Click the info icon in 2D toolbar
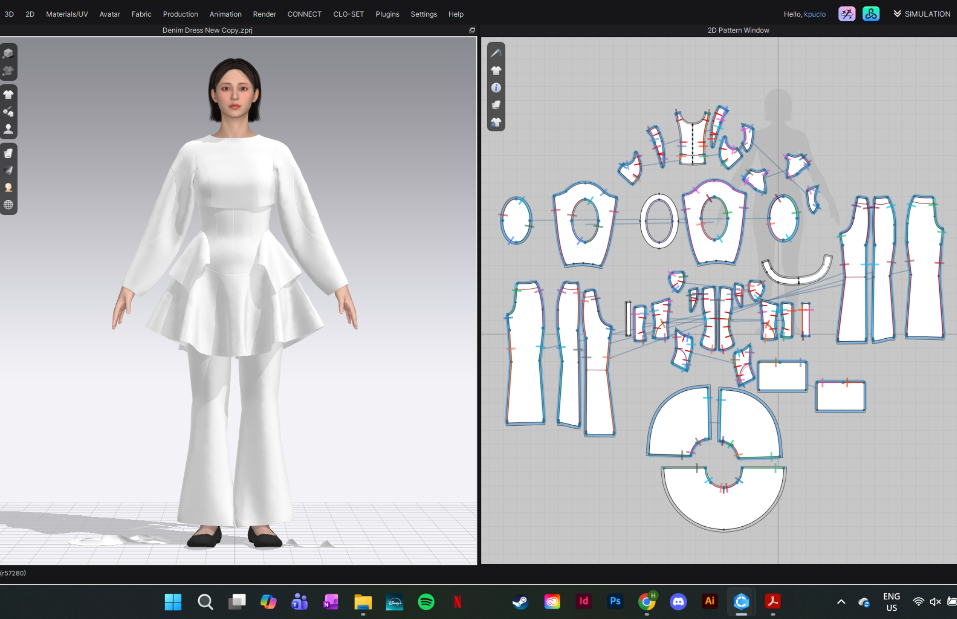 click(x=496, y=88)
